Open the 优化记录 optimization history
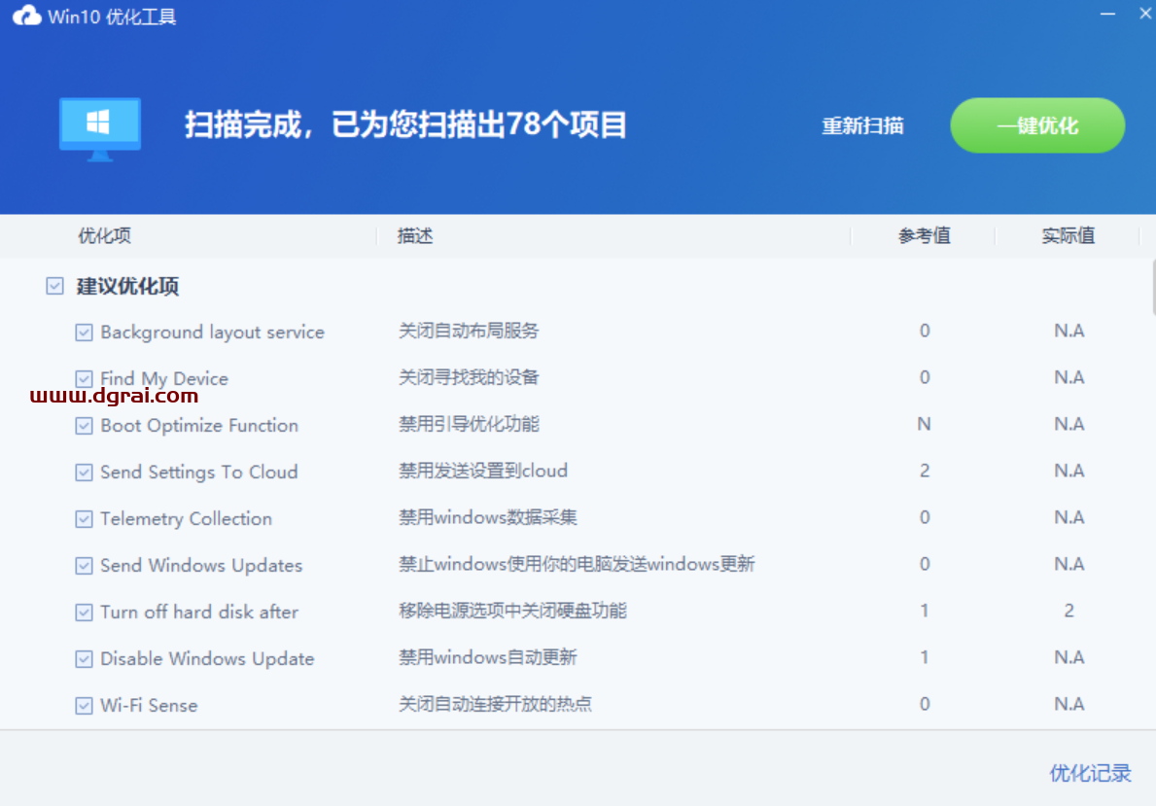 [1090, 773]
